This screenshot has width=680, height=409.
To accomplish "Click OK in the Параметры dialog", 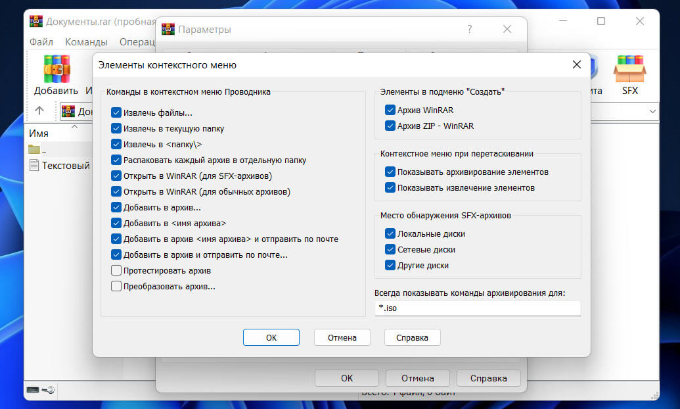I will click(347, 378).
